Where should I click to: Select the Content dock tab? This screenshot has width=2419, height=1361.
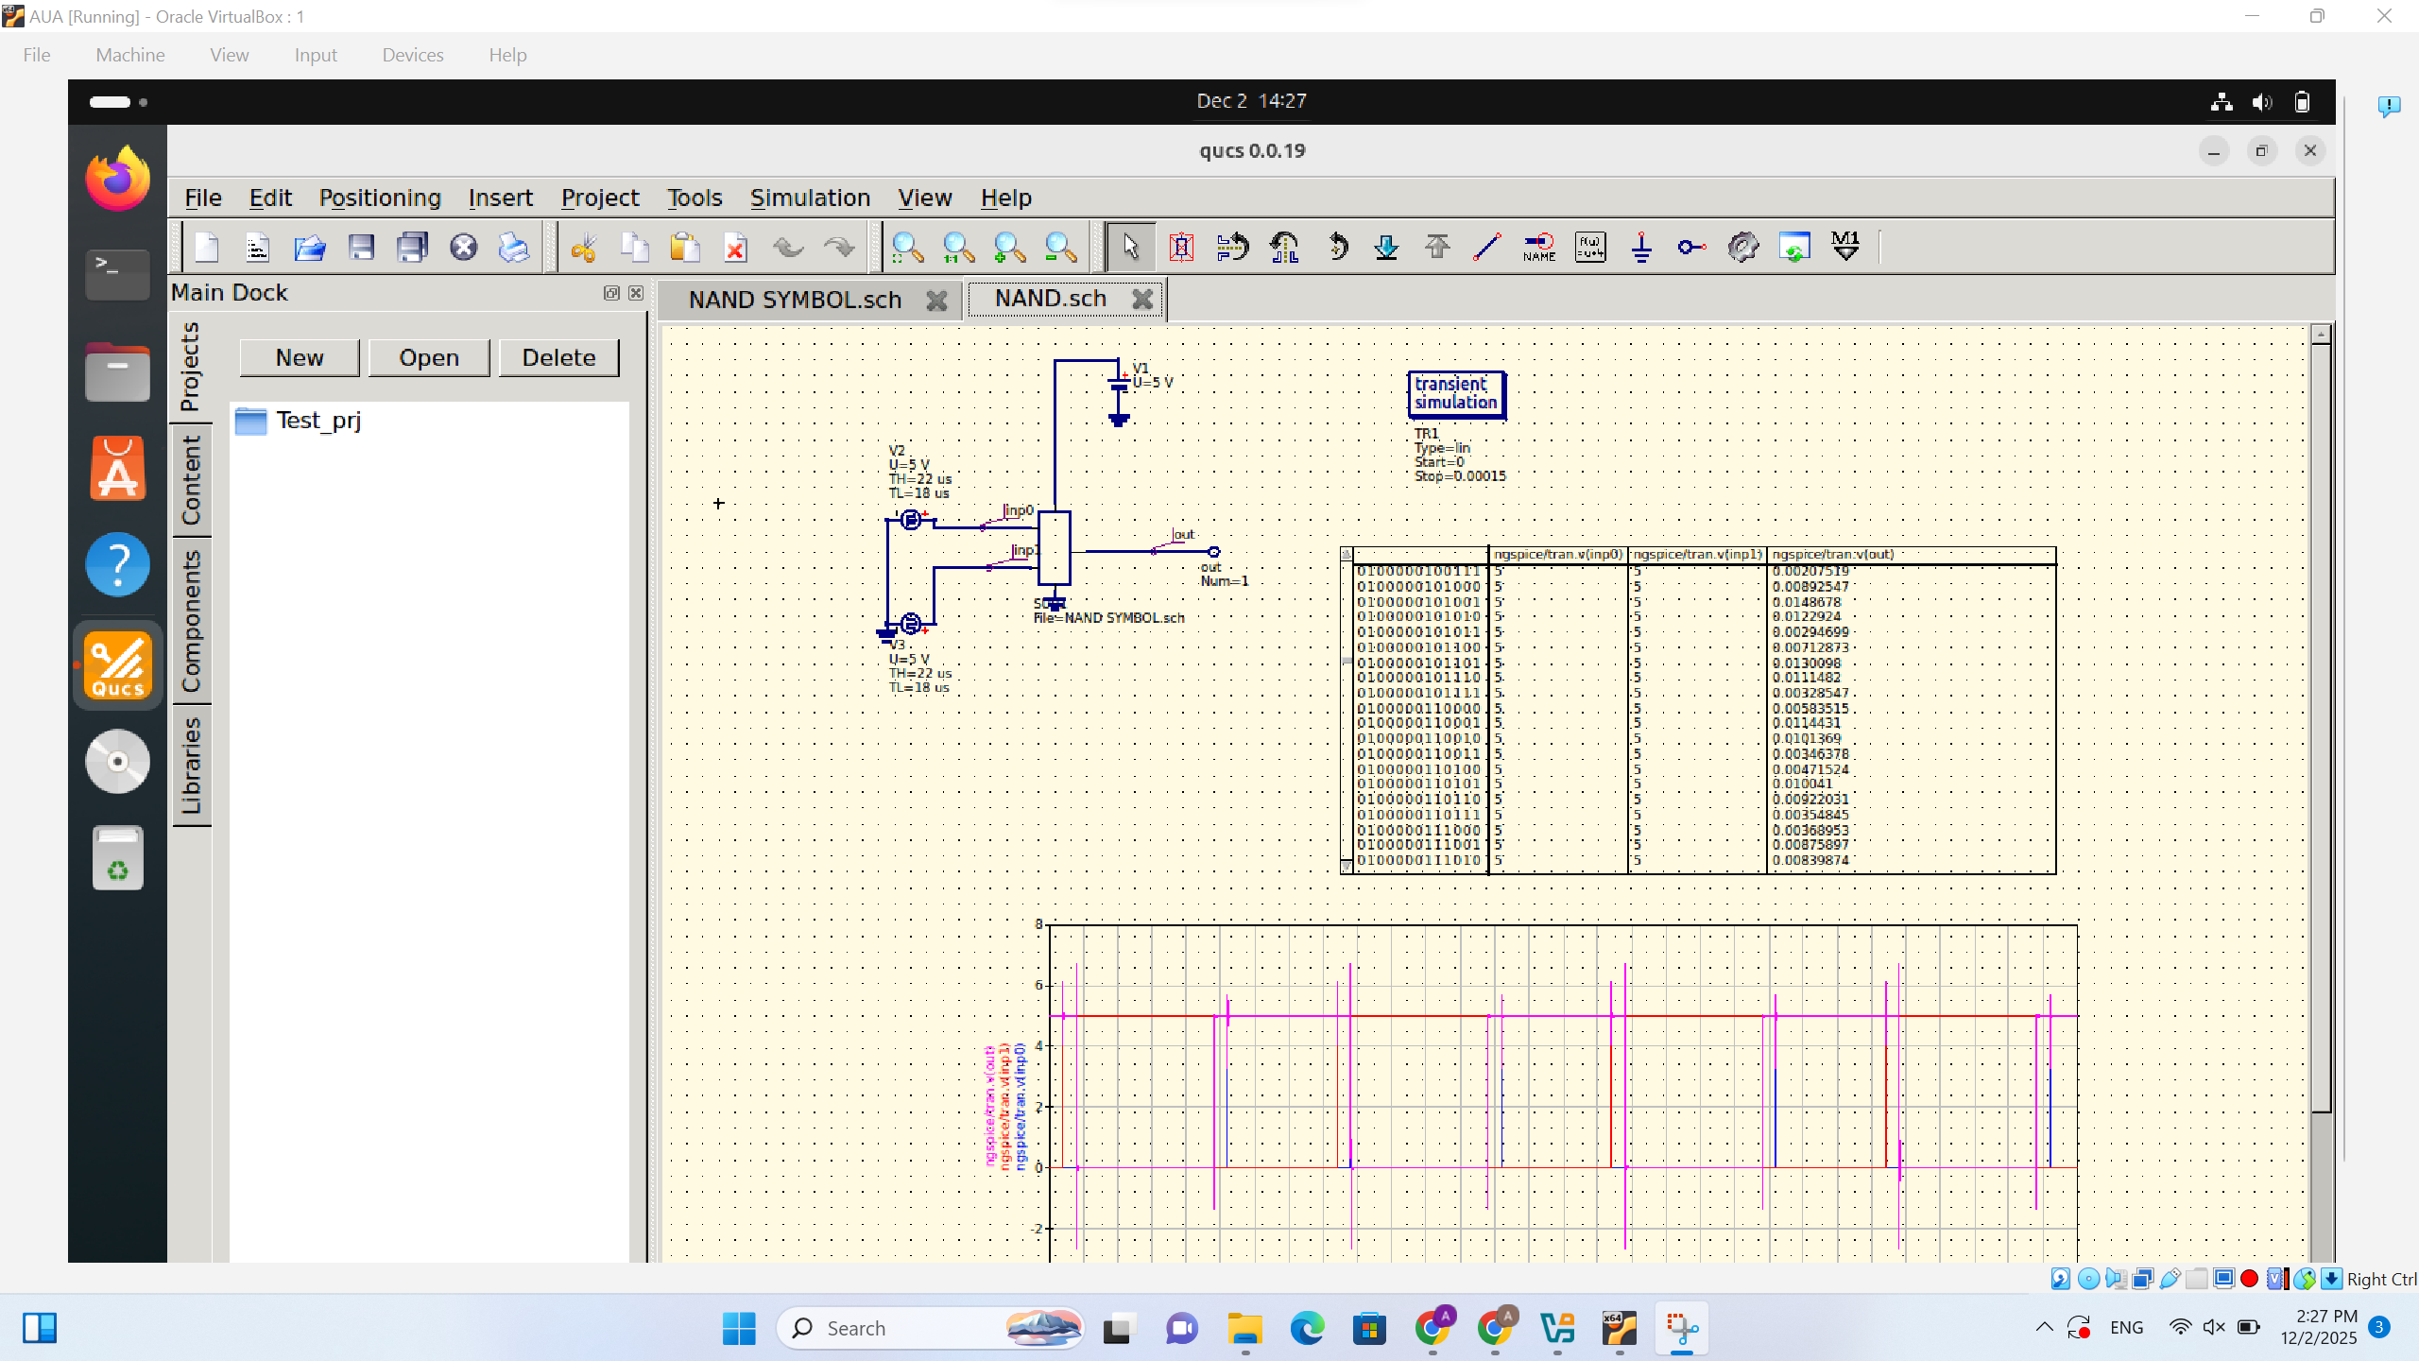click(191, 480)
